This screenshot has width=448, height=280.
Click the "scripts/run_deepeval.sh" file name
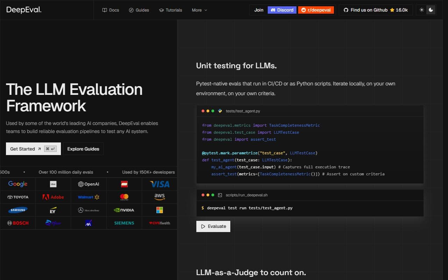click(247, 195)
